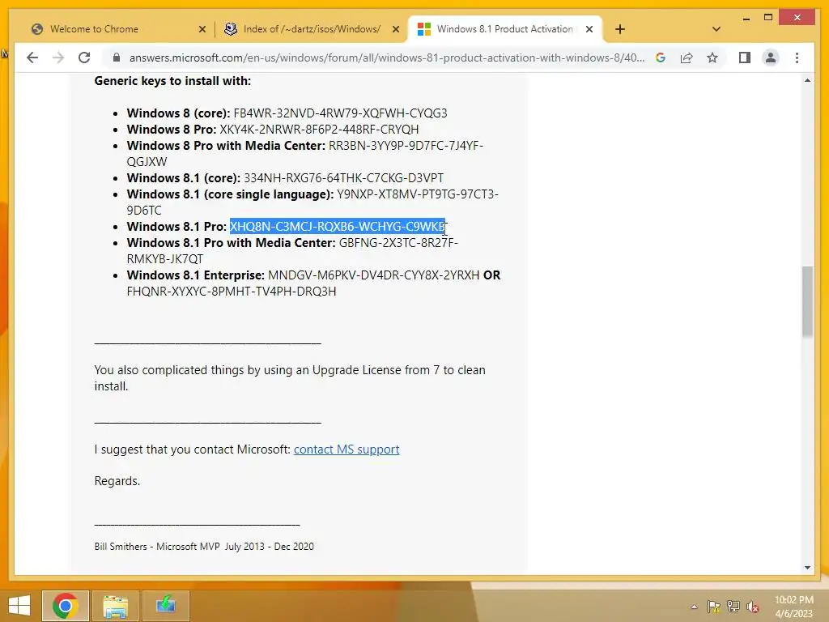Click the scrollbar up arrow
The image size is (829, 622).
pyautogui.click(x=807, y=80)
